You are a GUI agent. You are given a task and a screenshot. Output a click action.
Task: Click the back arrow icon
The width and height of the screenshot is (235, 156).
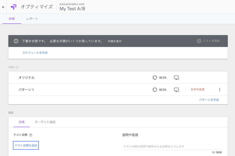(3, 7)
